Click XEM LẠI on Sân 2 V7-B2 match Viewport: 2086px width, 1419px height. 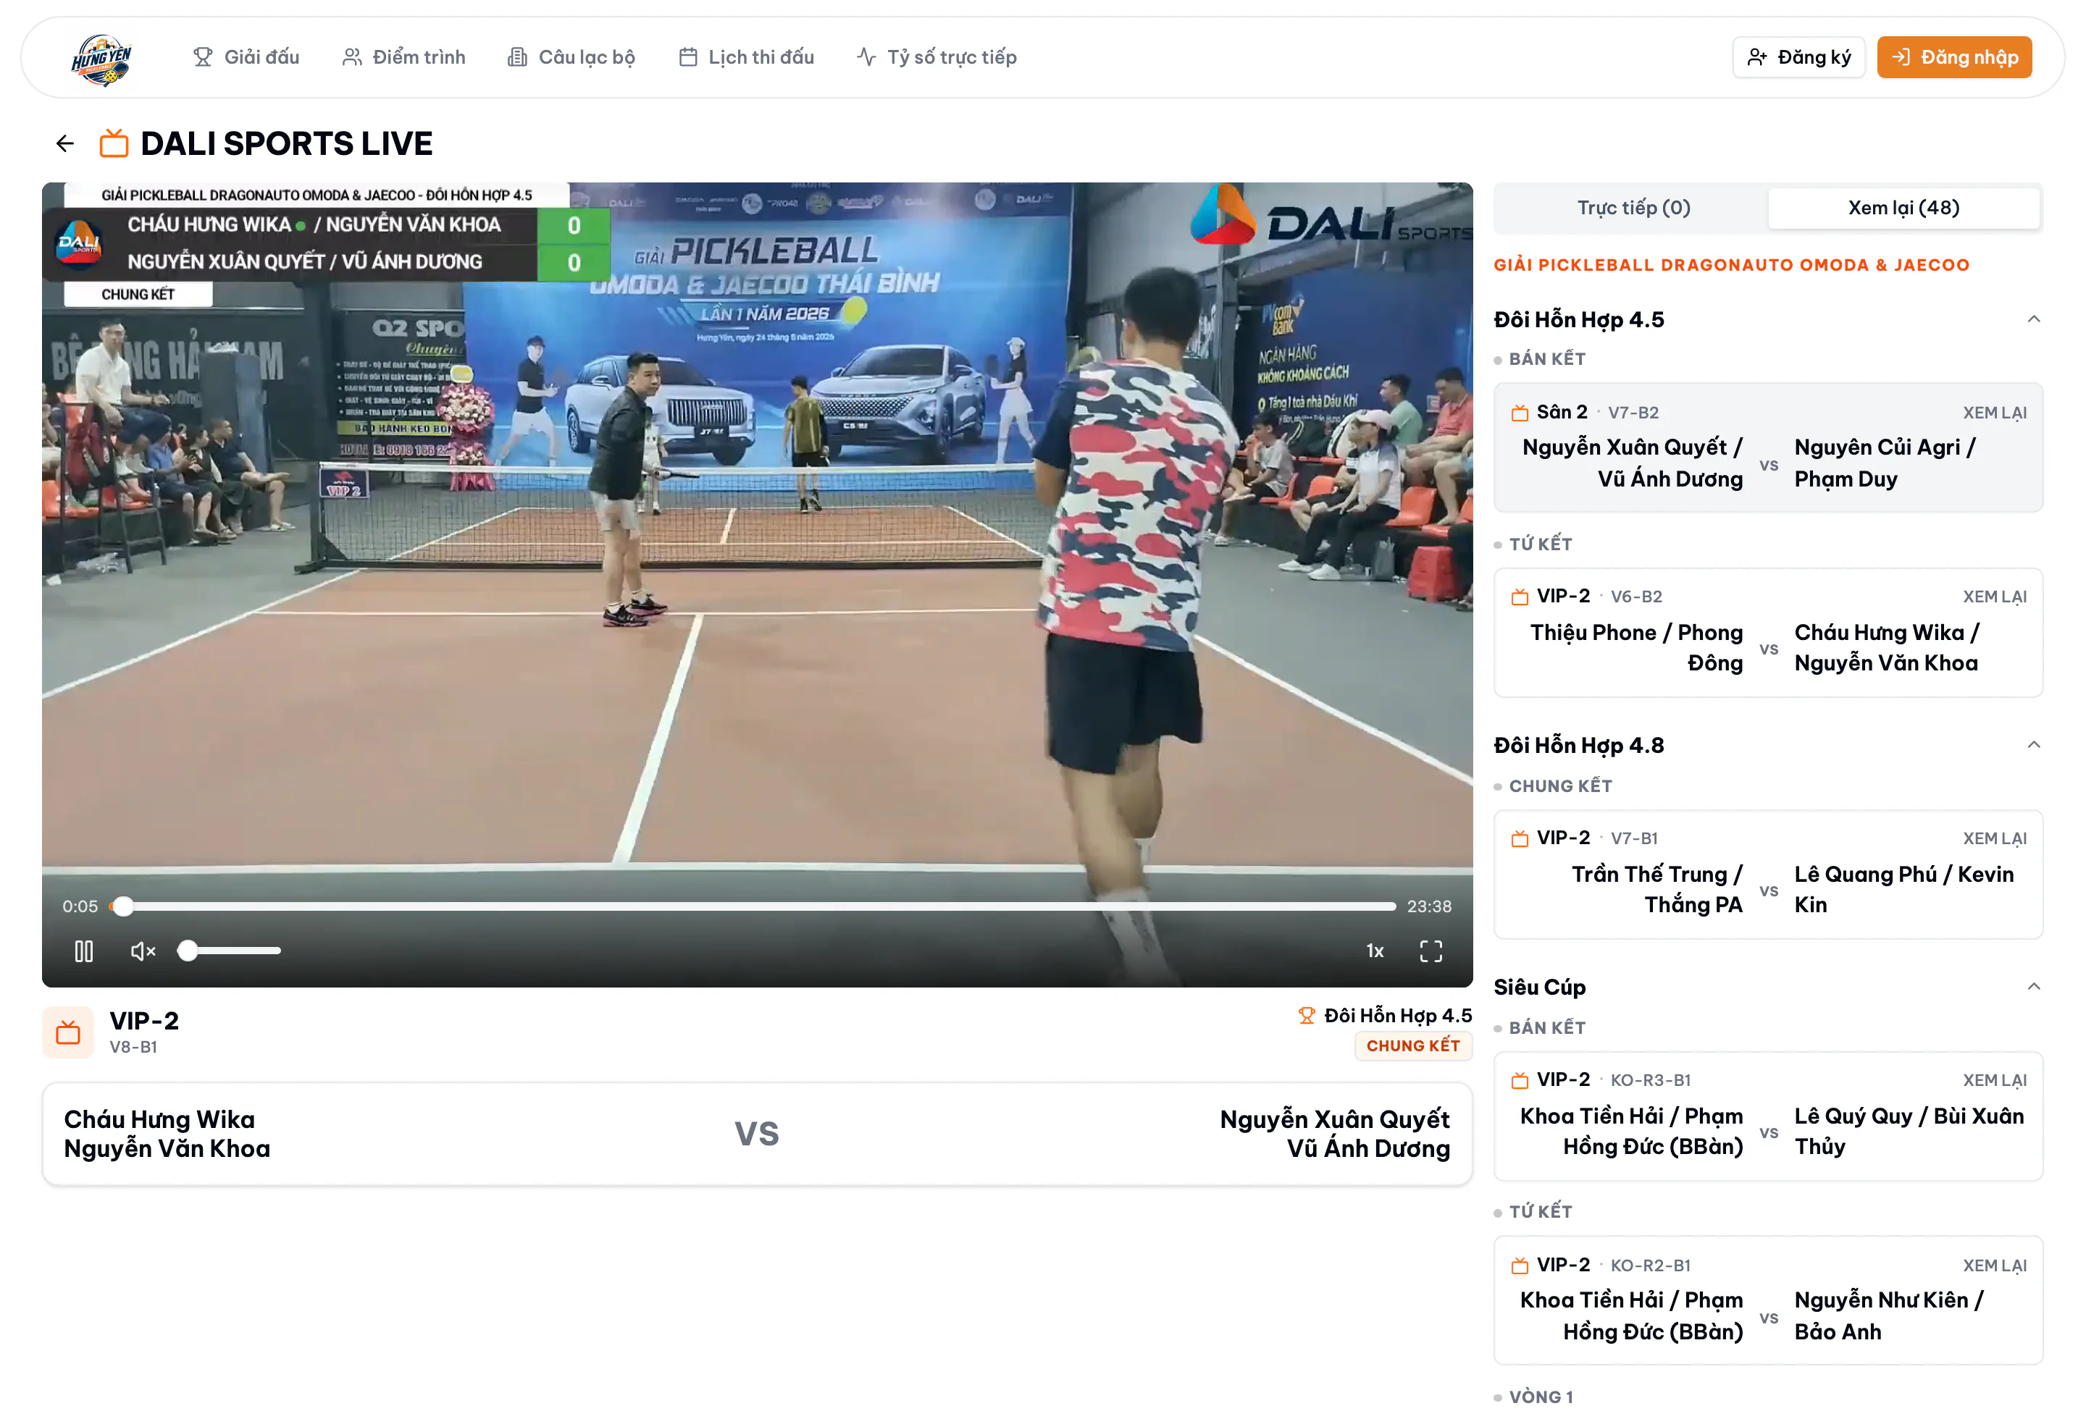point(1995,413)
